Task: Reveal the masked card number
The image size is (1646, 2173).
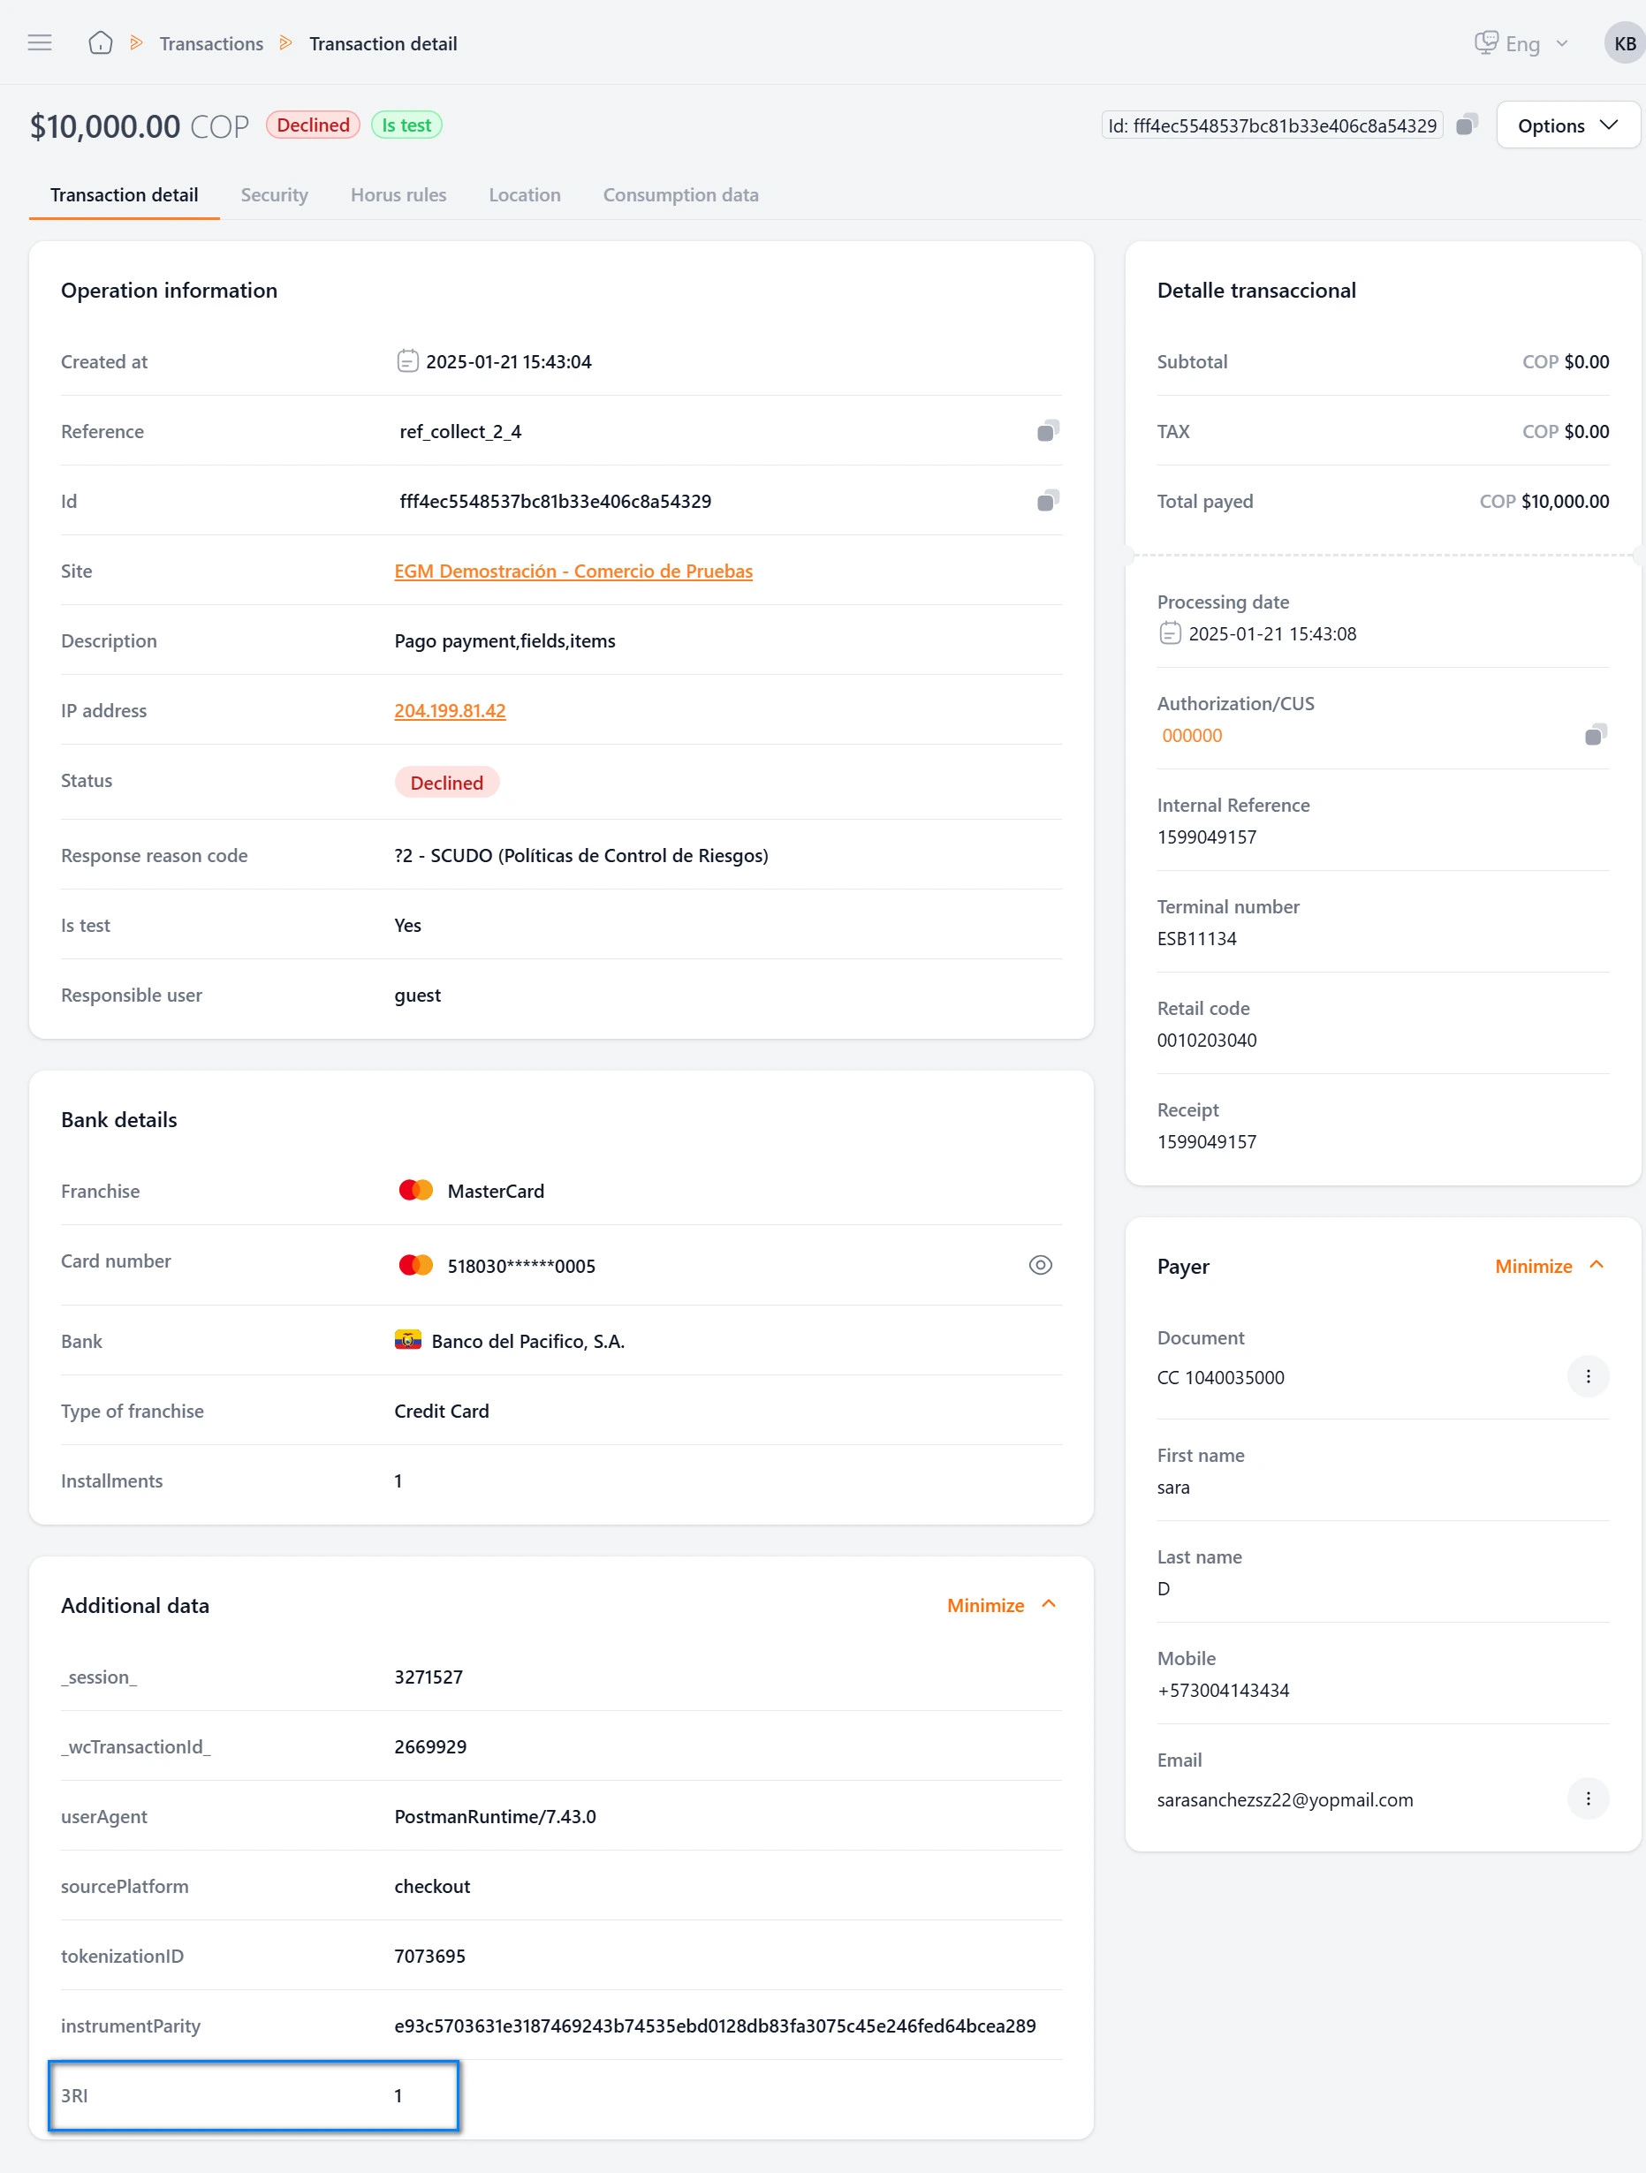Action: pos(1040,1265)
